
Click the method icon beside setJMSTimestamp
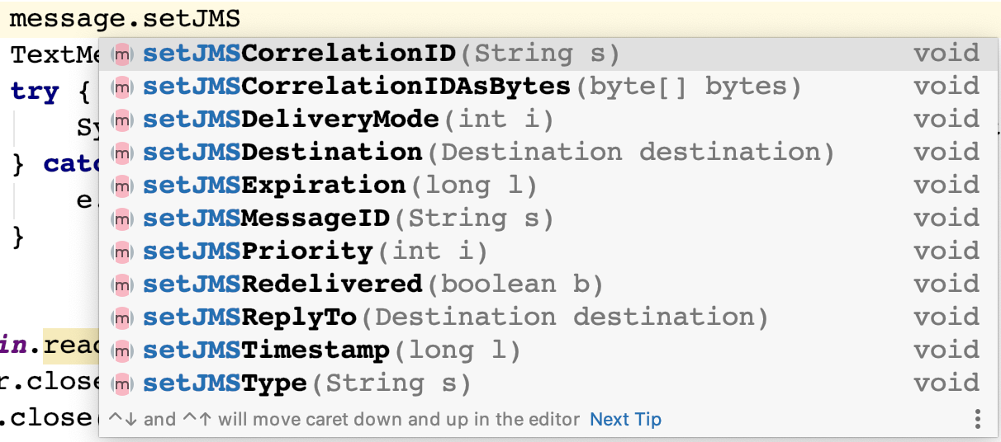[x=122, y=350]
